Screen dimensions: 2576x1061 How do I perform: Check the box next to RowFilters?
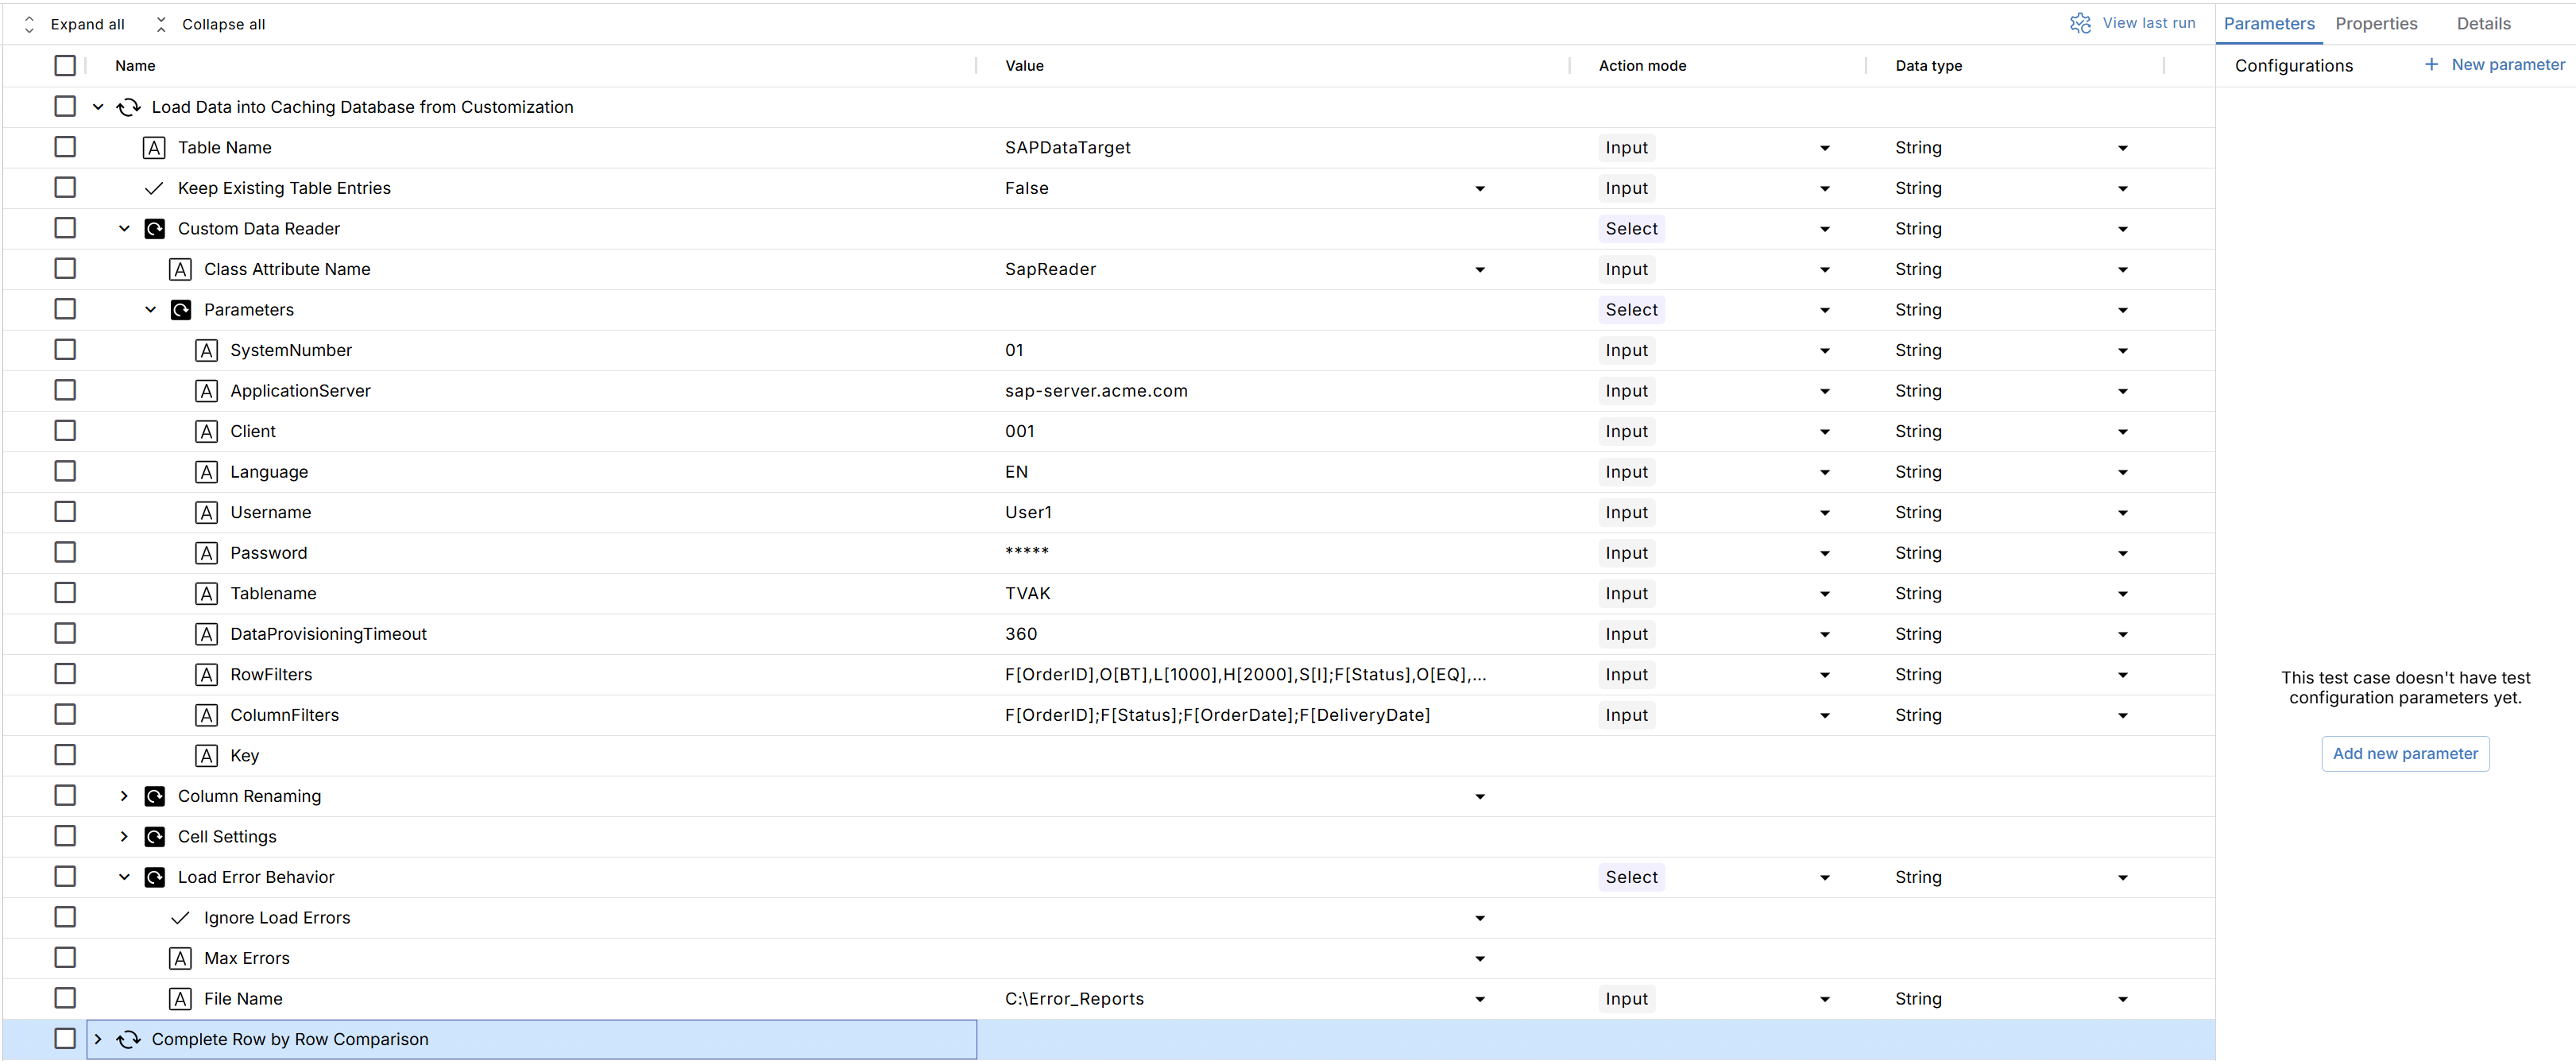65,674
